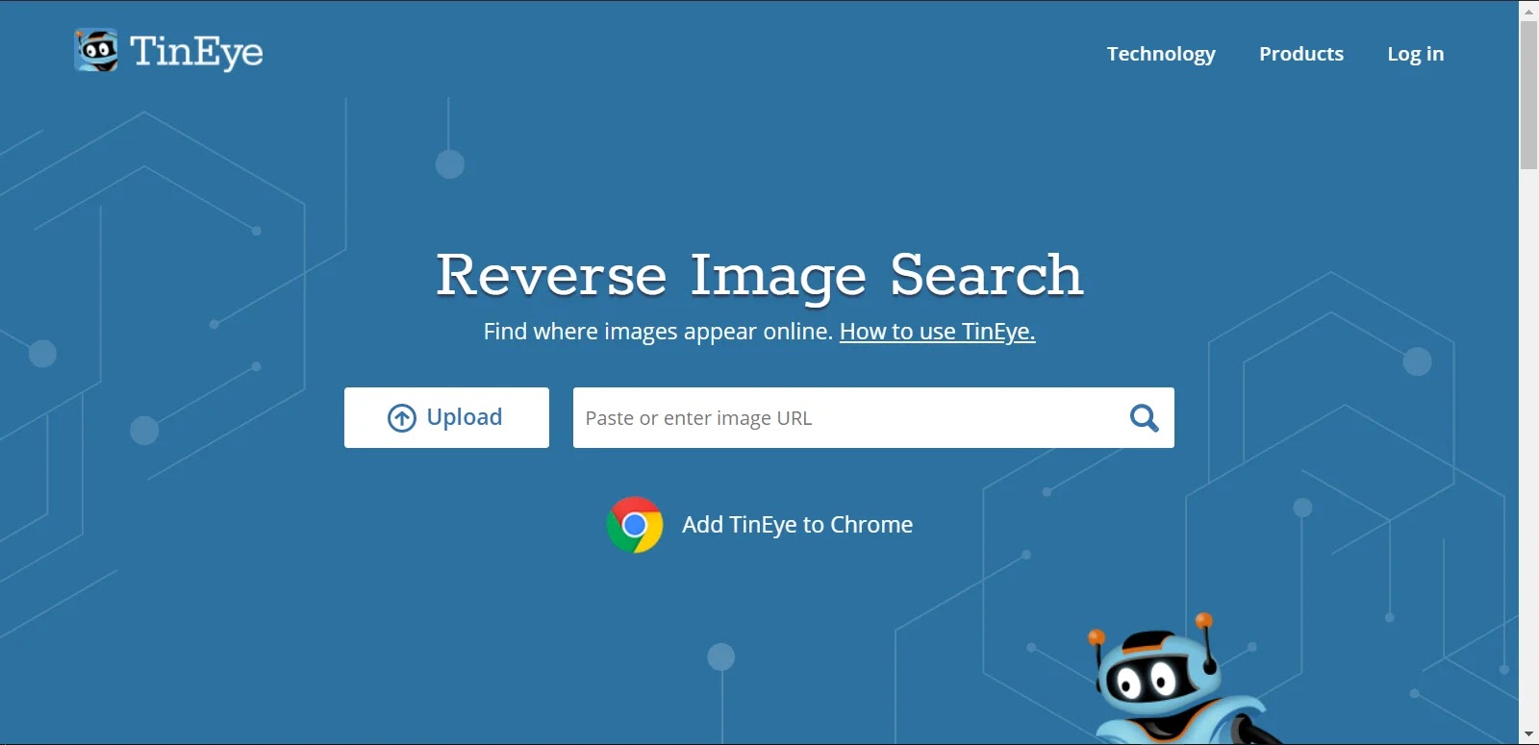Click the TinEye wordmark in the header
This screenshot has height=745, width=1539.
pos(196,52)
